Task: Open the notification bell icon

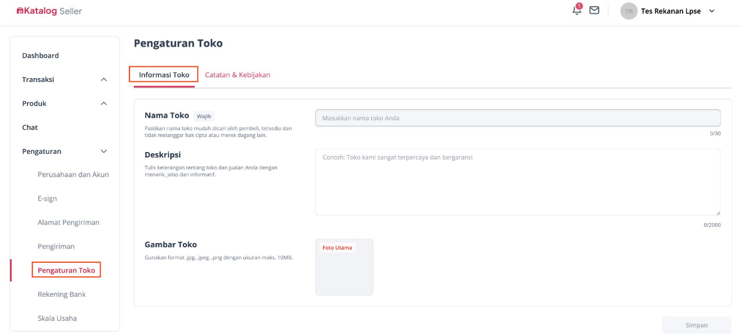Action: (577, 10)
